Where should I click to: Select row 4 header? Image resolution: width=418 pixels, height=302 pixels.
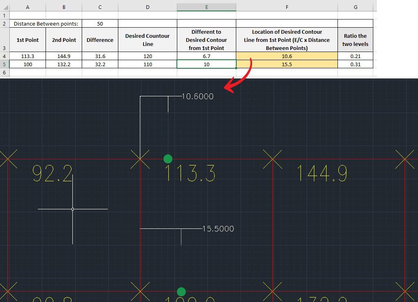coord(4,56)
